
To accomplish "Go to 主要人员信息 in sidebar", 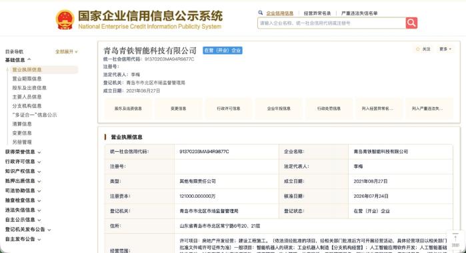I will [x=27, y=97].
